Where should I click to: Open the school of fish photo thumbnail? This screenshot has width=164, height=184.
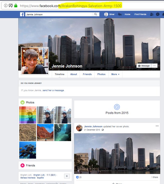pyautogui.click(x=28, y=150)
